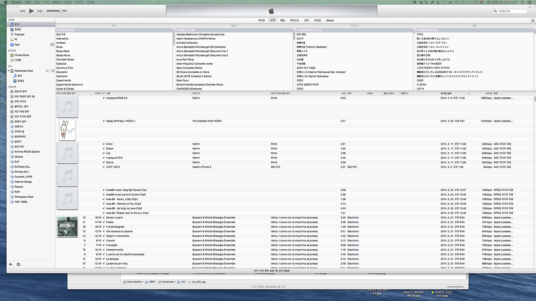Screen dimensions: 536x301
Task: Uncheck the Life song checkbox
Action: click(x=104, y=153)
